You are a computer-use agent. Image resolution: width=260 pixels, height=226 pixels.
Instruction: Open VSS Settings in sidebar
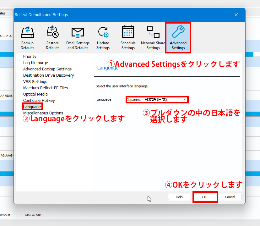coord(35,82)
